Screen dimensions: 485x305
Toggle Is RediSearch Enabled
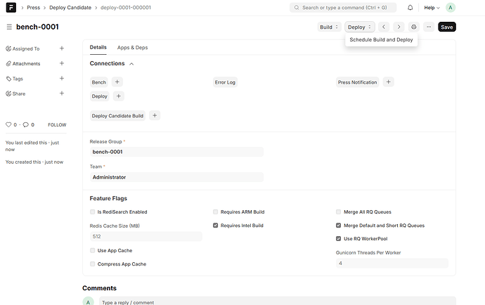click(x=92, y=212)
